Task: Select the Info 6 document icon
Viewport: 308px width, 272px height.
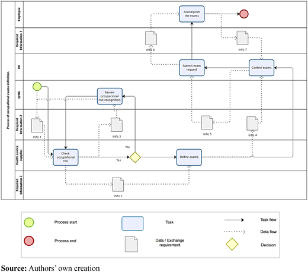Action: pos(151,38)
